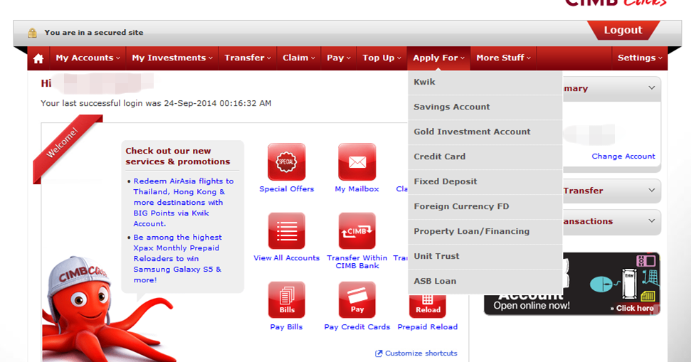Click the Change Account link
The width and height of the screenshot is (691, 362).
click(x=623, y=156)
